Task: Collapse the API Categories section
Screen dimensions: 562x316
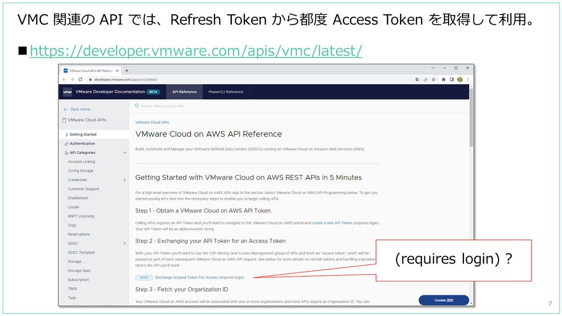Action: 125,152
